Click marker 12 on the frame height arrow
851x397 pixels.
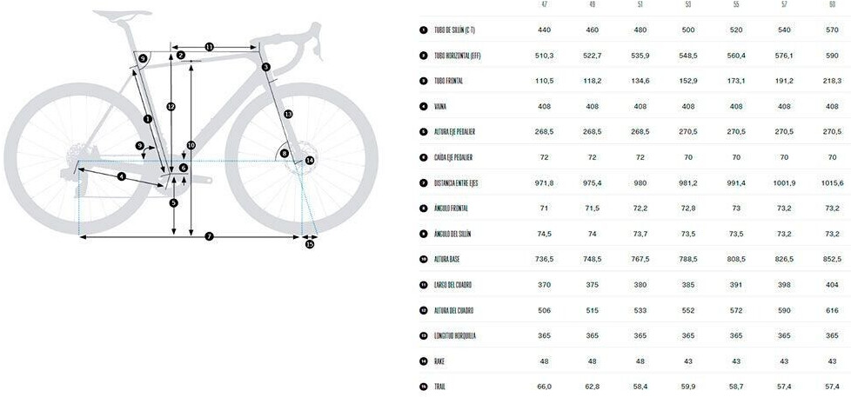171,107
